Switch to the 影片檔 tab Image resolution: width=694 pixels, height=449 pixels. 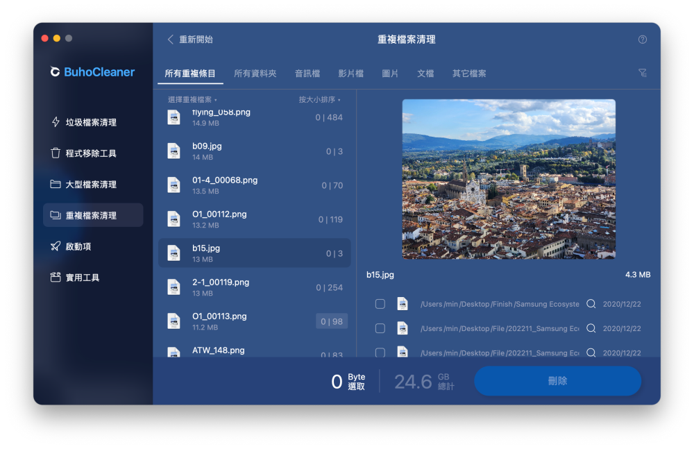[351, 74]
